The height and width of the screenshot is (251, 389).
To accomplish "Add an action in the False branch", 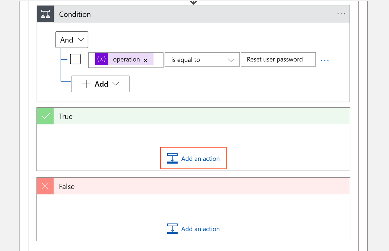I will (200, 229).
